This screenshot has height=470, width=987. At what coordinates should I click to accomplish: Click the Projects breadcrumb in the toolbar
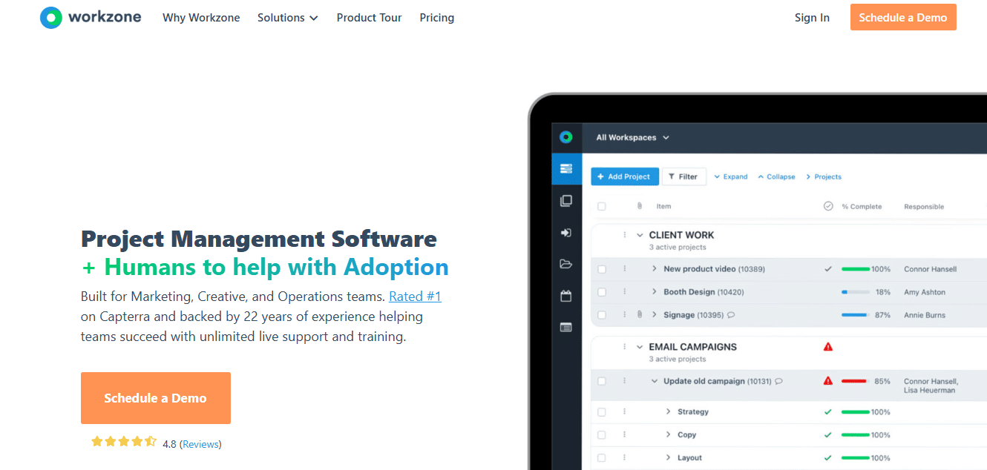(824, 176)
